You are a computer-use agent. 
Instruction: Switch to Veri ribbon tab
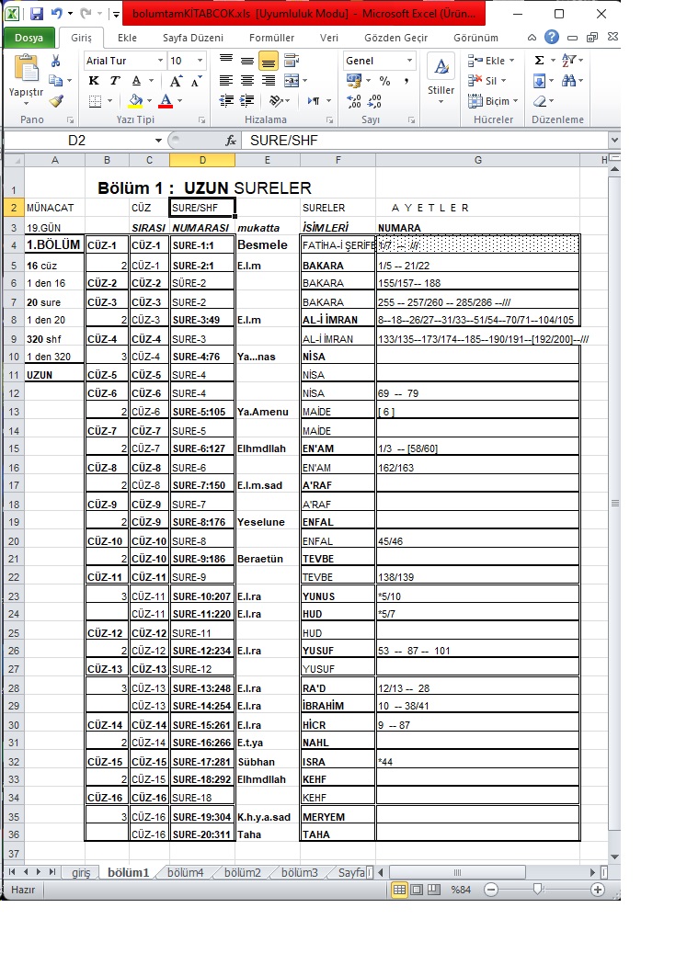click(x=329, y=38)
